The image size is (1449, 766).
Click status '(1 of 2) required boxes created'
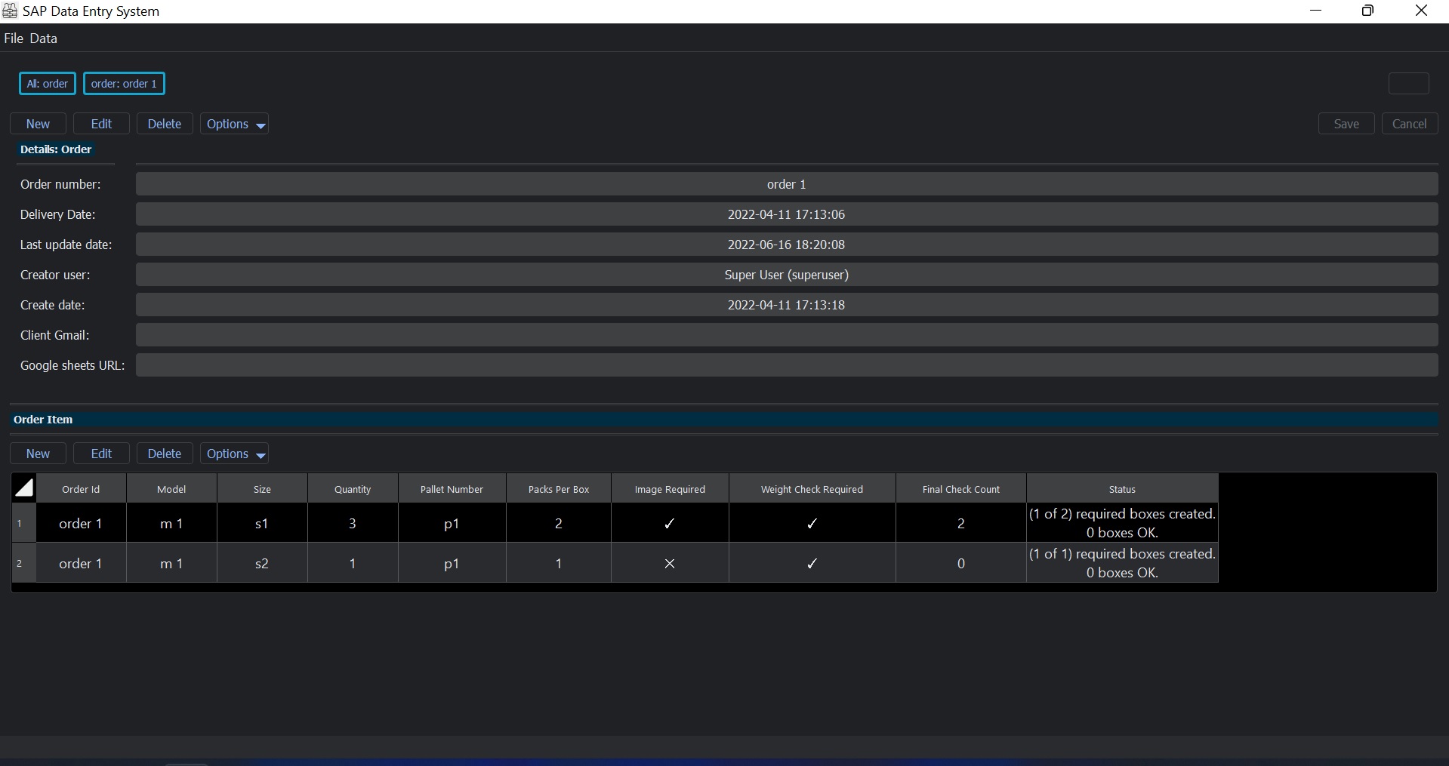pyautogui.click(x=1122, y=523)
